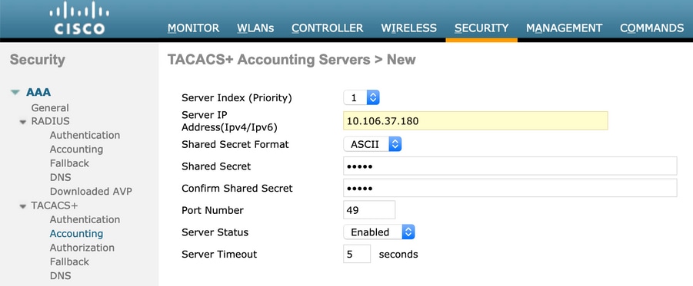
Task: Collapse the RADIUS subtree arrow
Action: pos(23,122)
